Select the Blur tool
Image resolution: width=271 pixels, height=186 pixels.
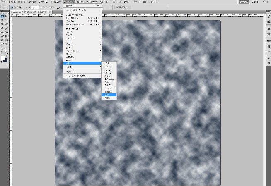click(x=2, y=40)
